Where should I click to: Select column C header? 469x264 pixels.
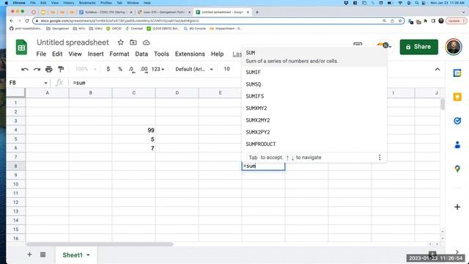click(133, 93)
